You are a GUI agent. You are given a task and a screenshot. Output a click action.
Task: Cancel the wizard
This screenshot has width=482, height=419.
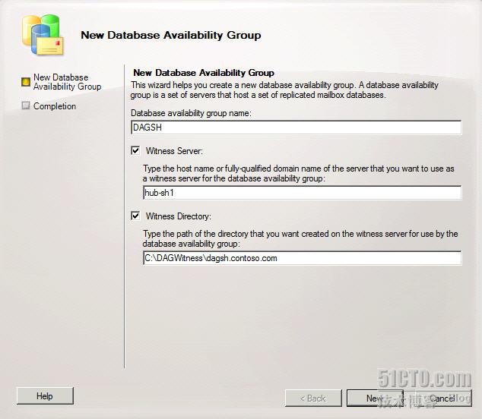tap(442, 399)
